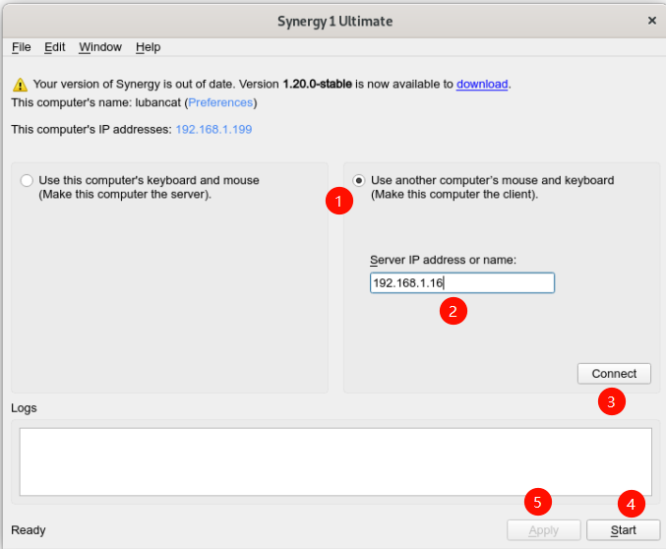Focus the Server IP address field
This screenshot has width=666, height=549.
click(x=462, y=283)
